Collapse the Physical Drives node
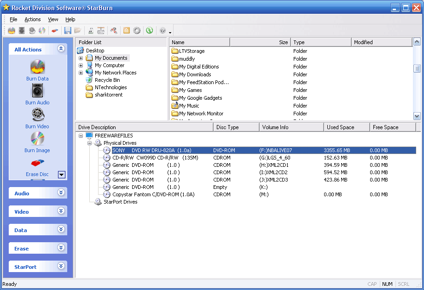The image size is (424, 290). point(89,143)
